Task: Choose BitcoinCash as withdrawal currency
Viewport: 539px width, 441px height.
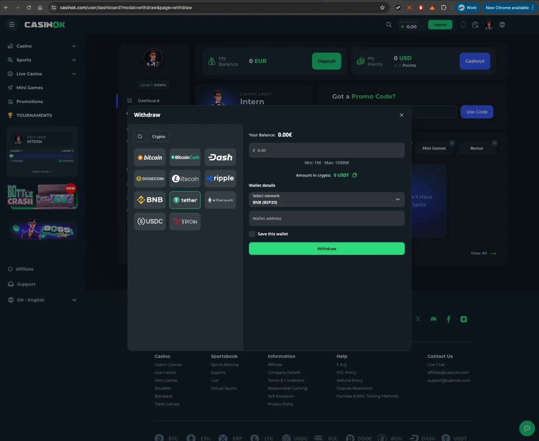Action: pos(185,157)
